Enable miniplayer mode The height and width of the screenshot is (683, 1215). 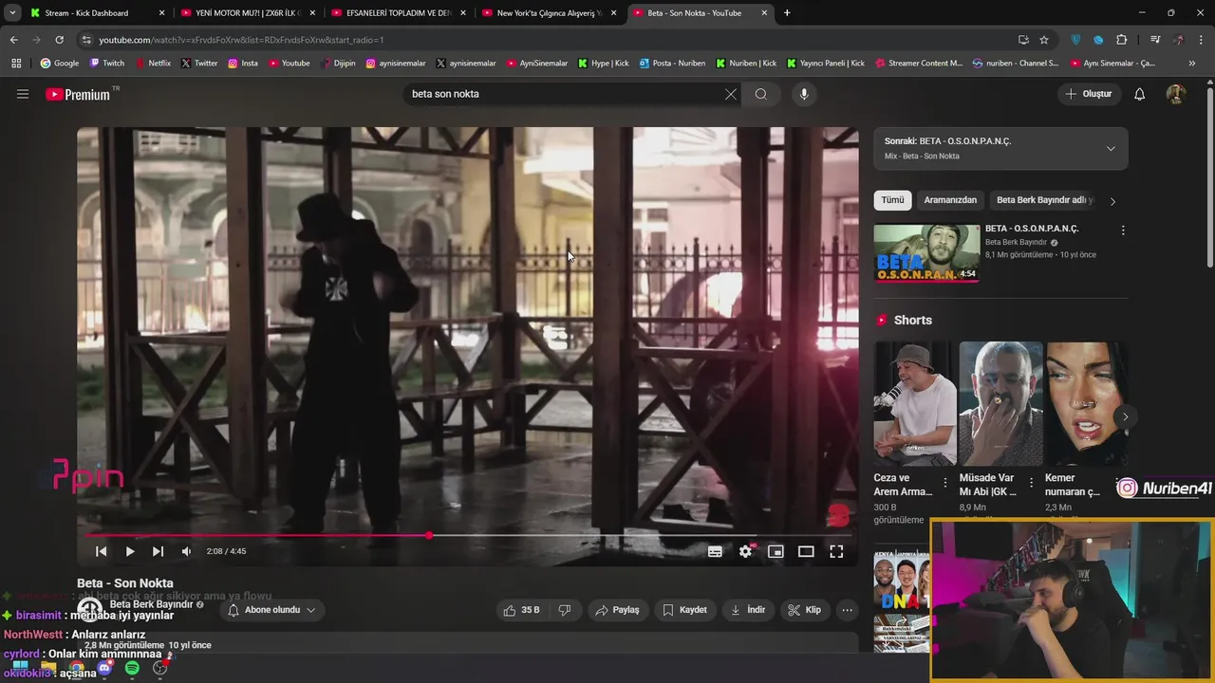776,551
